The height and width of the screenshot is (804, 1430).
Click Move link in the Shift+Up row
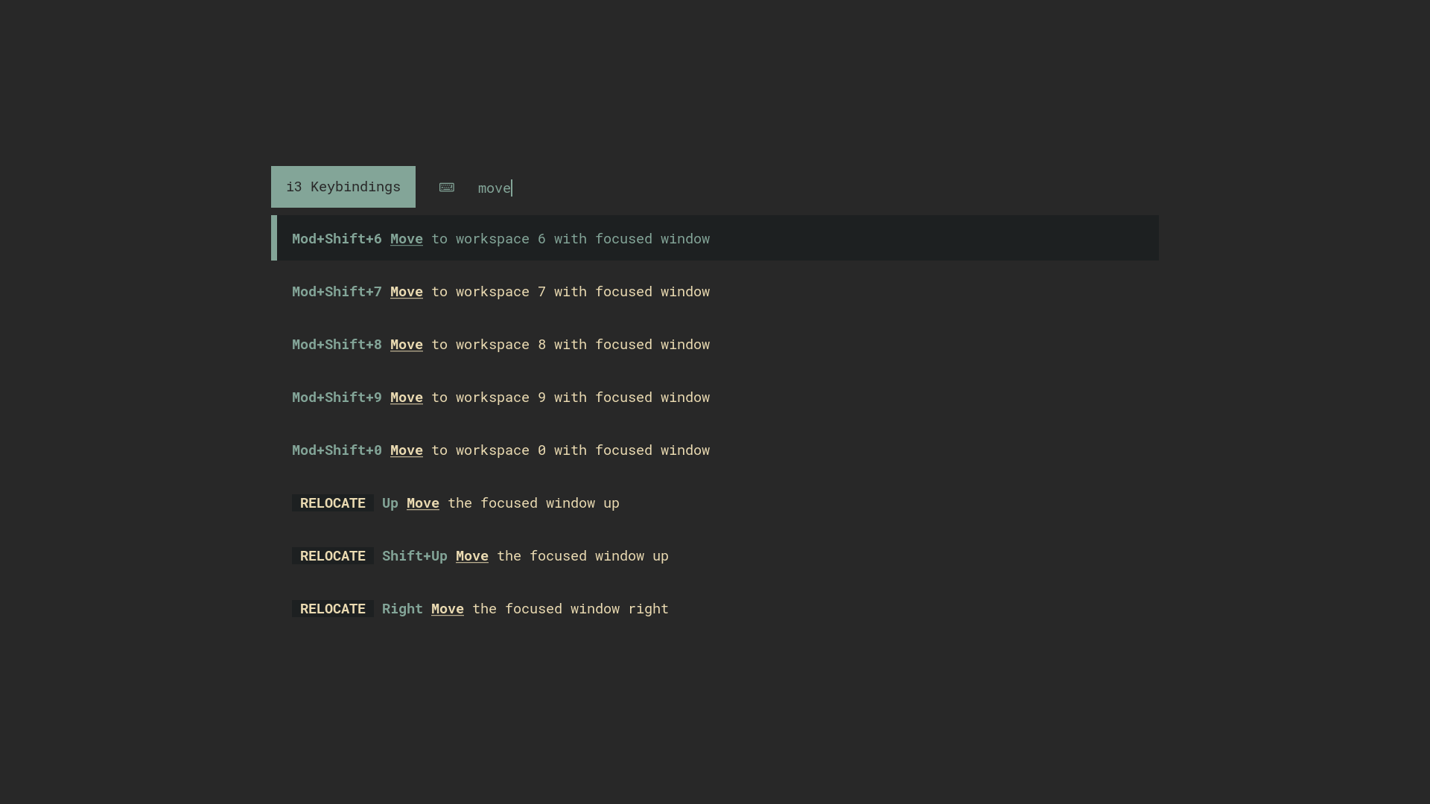click(471, 556)
